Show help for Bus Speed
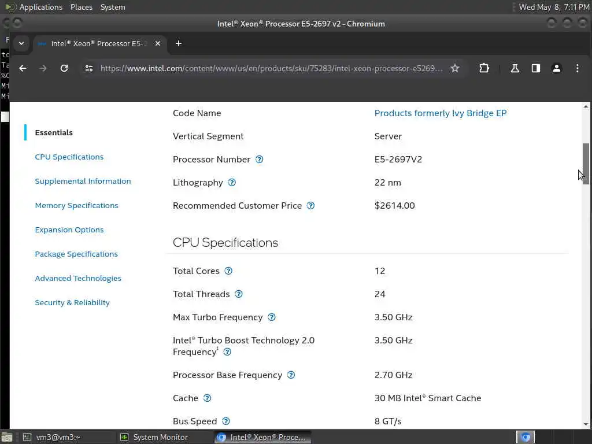The image size is (592, 444). coord(226,421)
